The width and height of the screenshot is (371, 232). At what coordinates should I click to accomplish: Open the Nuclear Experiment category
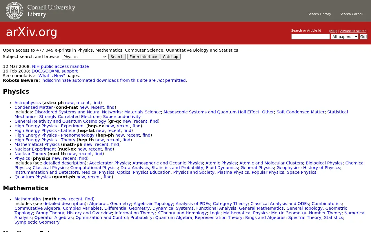[35, 149]
